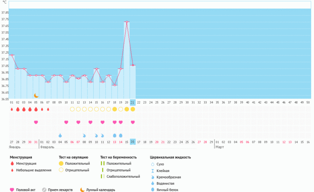This screenshot has width=314, height=192.
Task: Click the Март month label
Action: [219, 147]
